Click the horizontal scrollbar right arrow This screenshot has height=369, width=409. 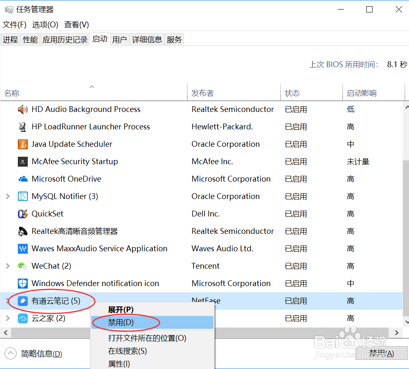coord(397,333)
